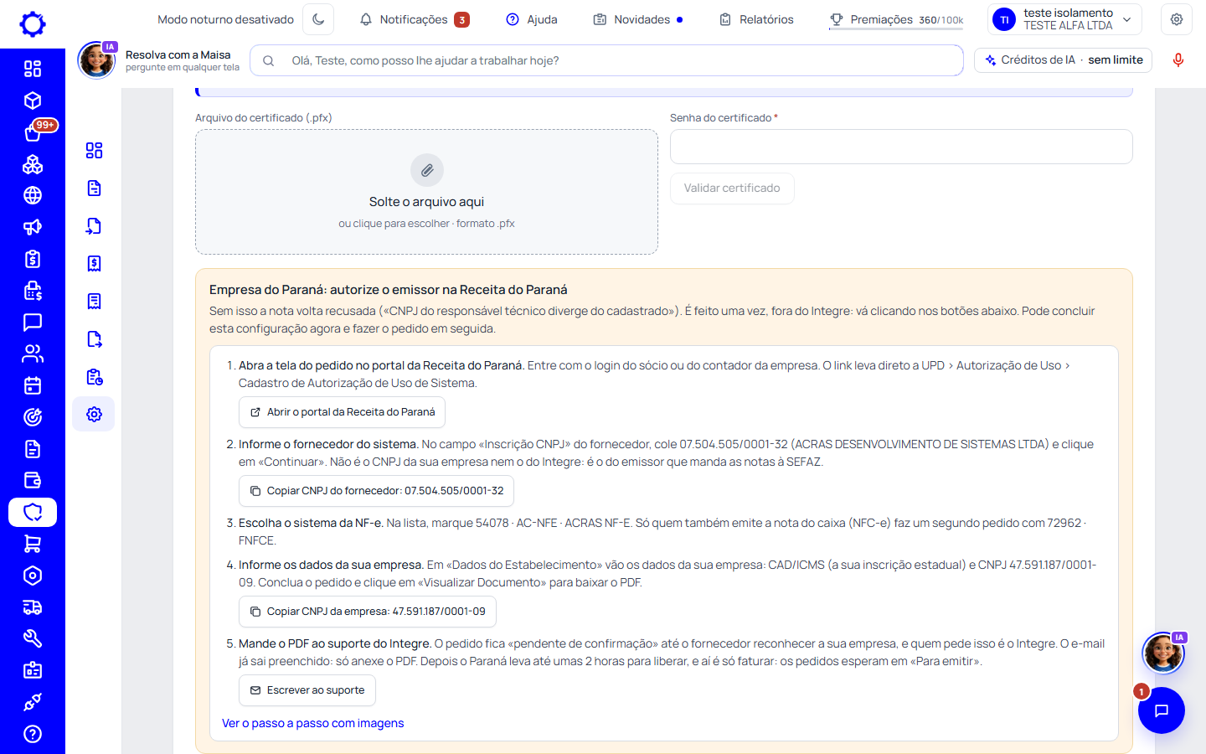Open the users/people icon in blue sidebar
This screenshot has height=754, width=1206.
point(33,354)
